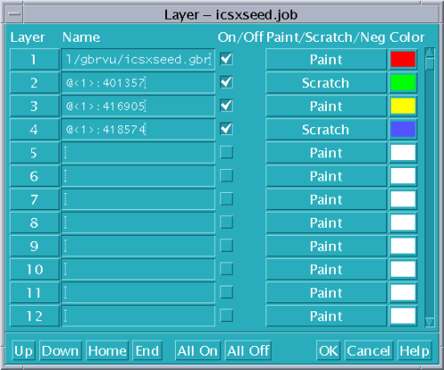This screenshot has width=444, height=370.
Task: Open white color swatch for layer 9
Action: [x=403, y=245]
